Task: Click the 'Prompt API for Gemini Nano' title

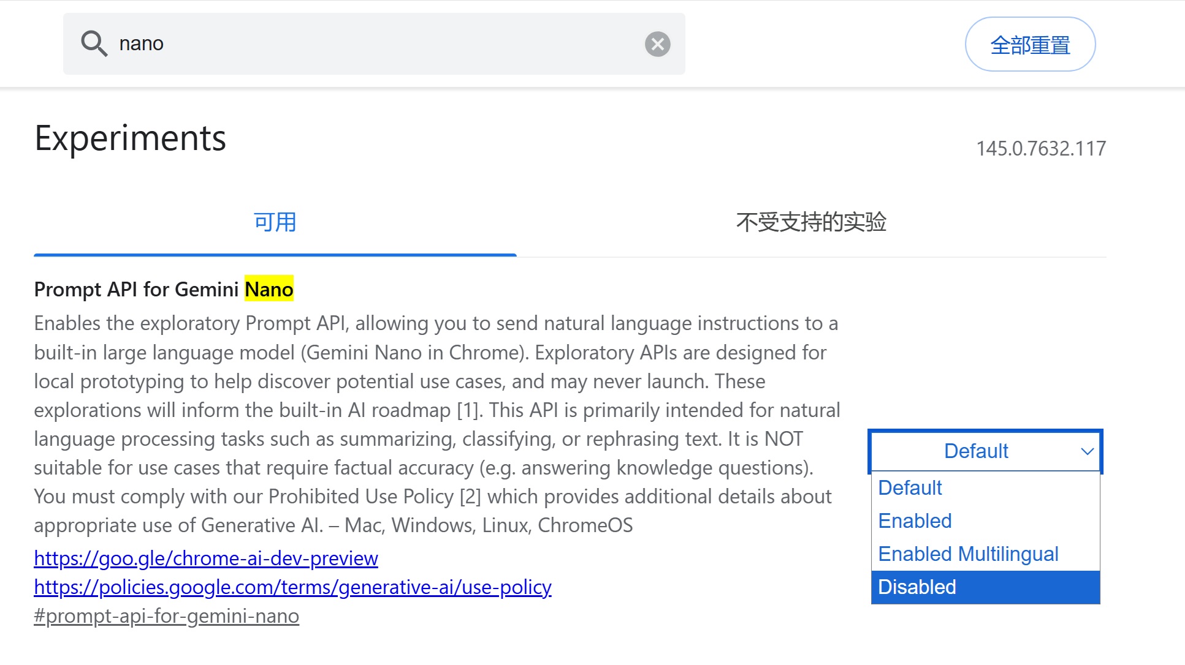Action: 164,289
